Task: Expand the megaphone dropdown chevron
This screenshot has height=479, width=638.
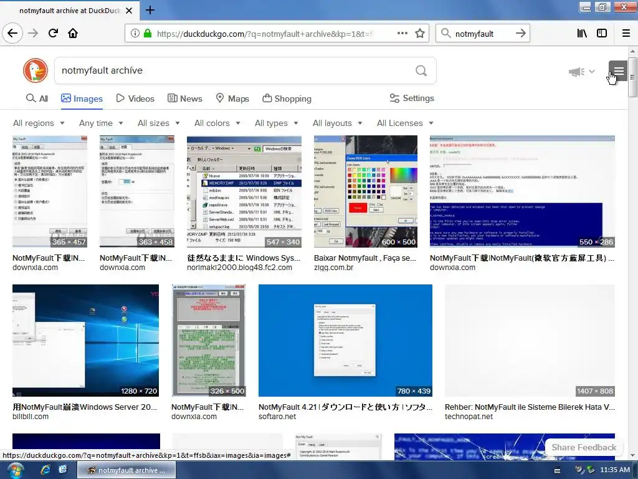Action: [x=592, y=72]
